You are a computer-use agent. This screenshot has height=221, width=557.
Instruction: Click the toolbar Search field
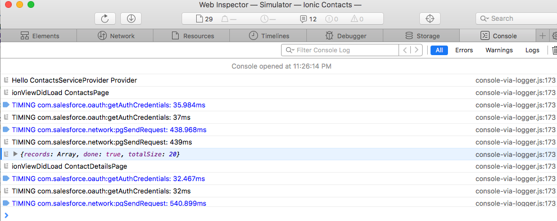pos(516,19)
